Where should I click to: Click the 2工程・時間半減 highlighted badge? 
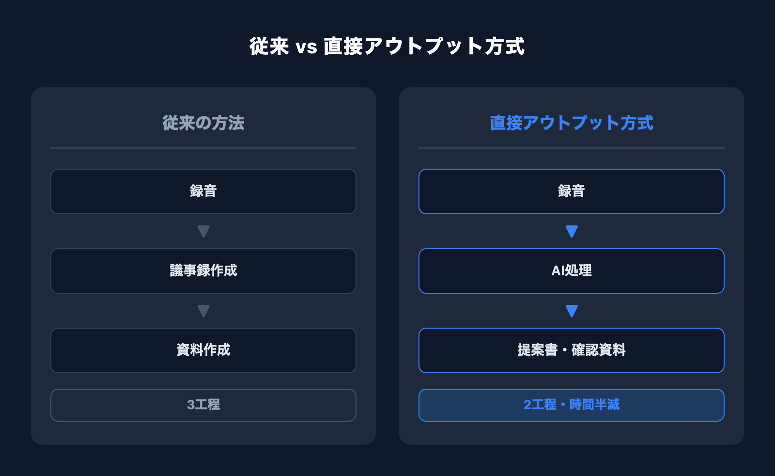pos(572,405)
